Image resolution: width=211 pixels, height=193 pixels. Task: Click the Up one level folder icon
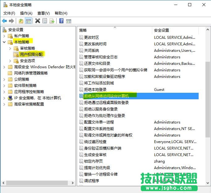[21, 21]
